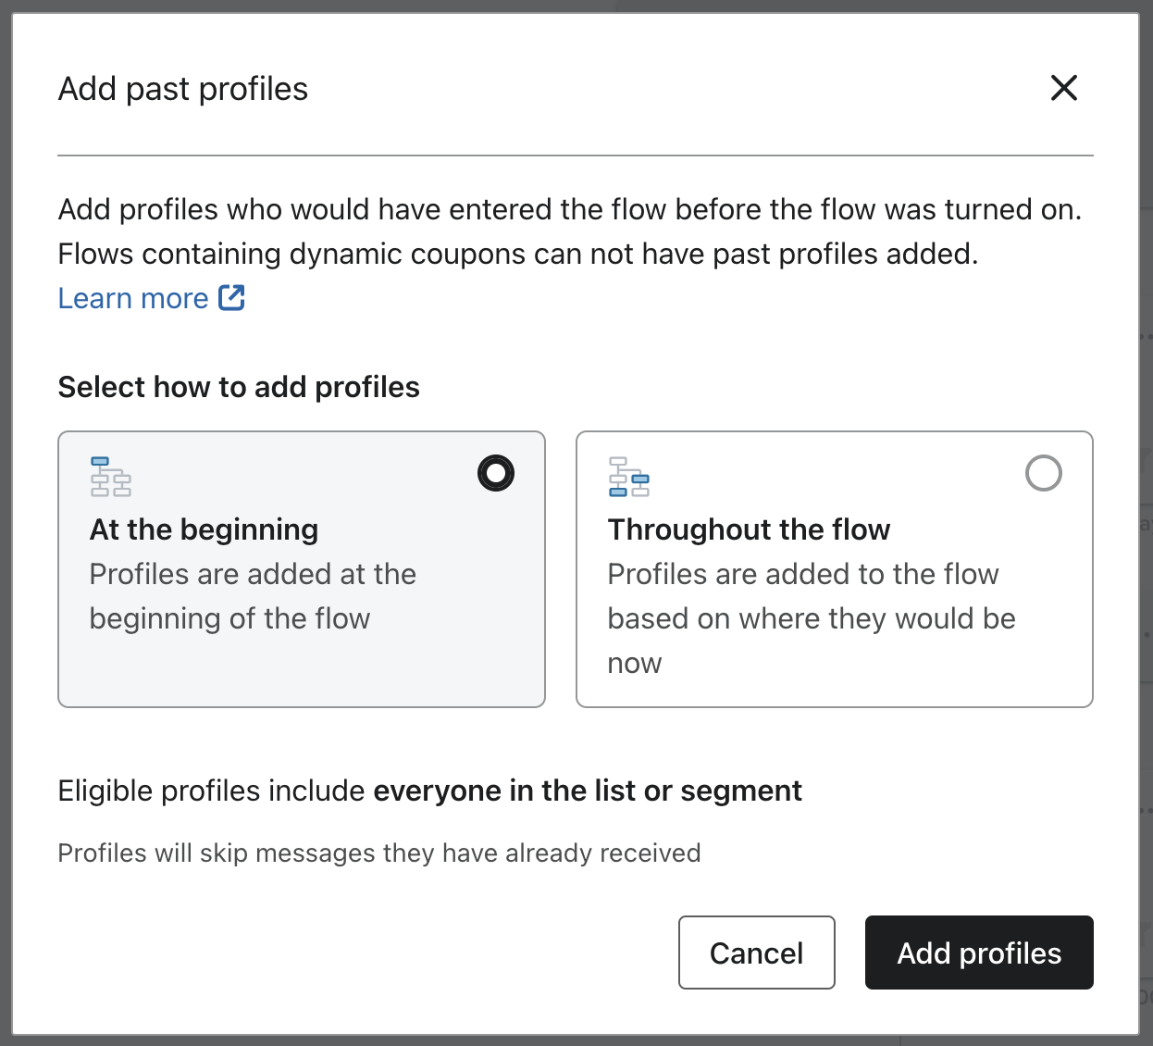Click Add profiles to confirm
Screen dimensions: 1153x1046
coord(978,953)
